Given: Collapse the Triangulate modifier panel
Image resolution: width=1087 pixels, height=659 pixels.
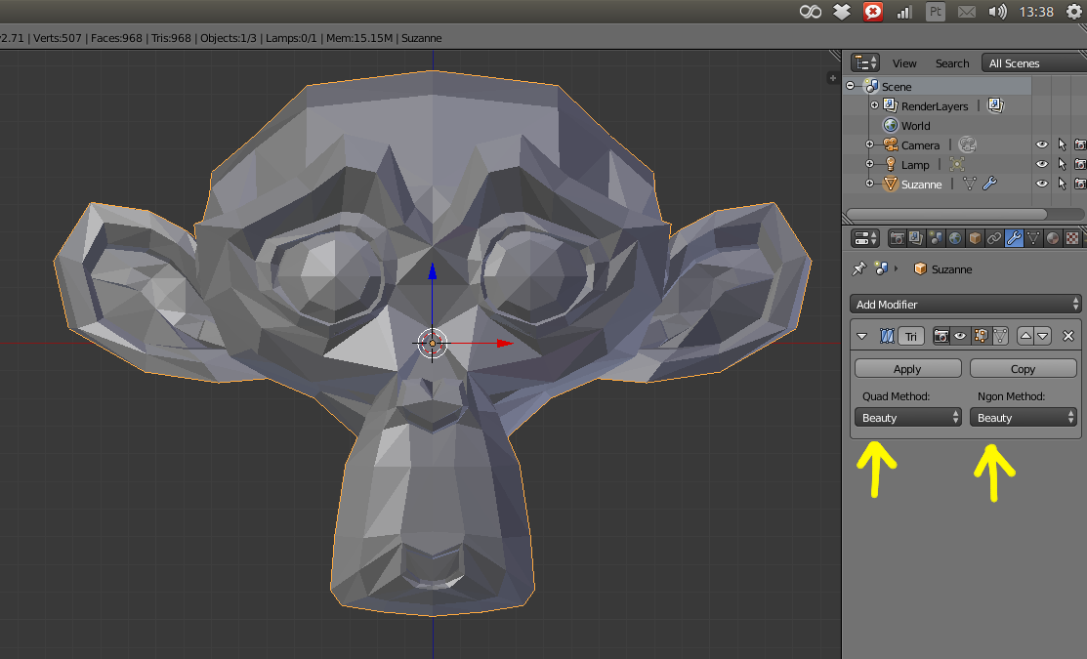Looking at the screenshot, I should point(861,336).
